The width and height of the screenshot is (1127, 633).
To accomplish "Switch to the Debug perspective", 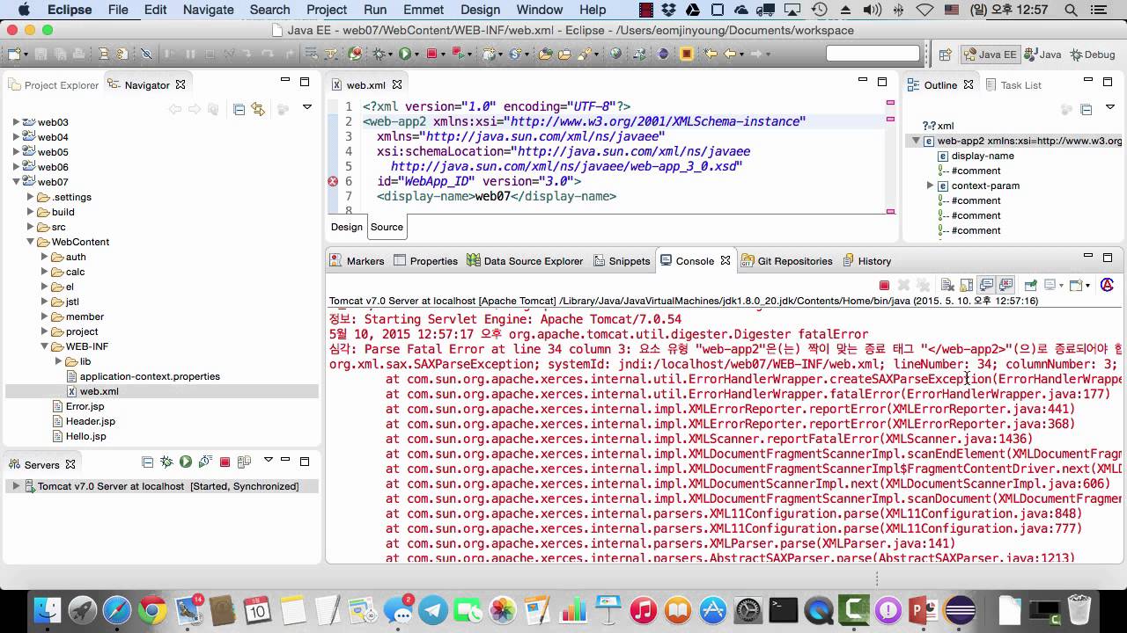I will pyautogui.click(x=1092, y=54).
